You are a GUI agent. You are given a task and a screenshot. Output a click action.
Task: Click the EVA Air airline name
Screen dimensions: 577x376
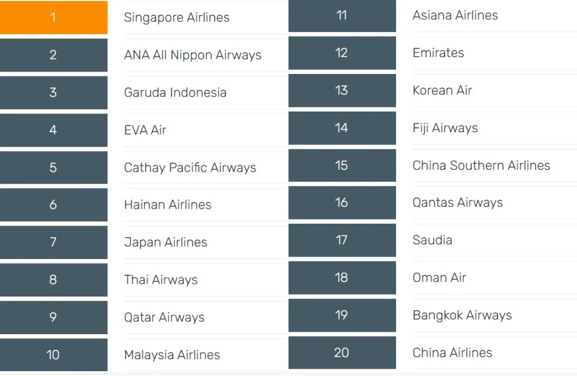pyautogui.click(x=145, y=130)
